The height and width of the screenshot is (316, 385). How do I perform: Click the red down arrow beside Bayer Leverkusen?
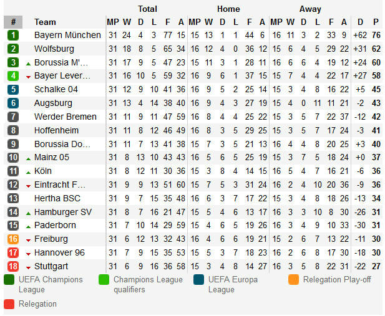click(28, 77)
